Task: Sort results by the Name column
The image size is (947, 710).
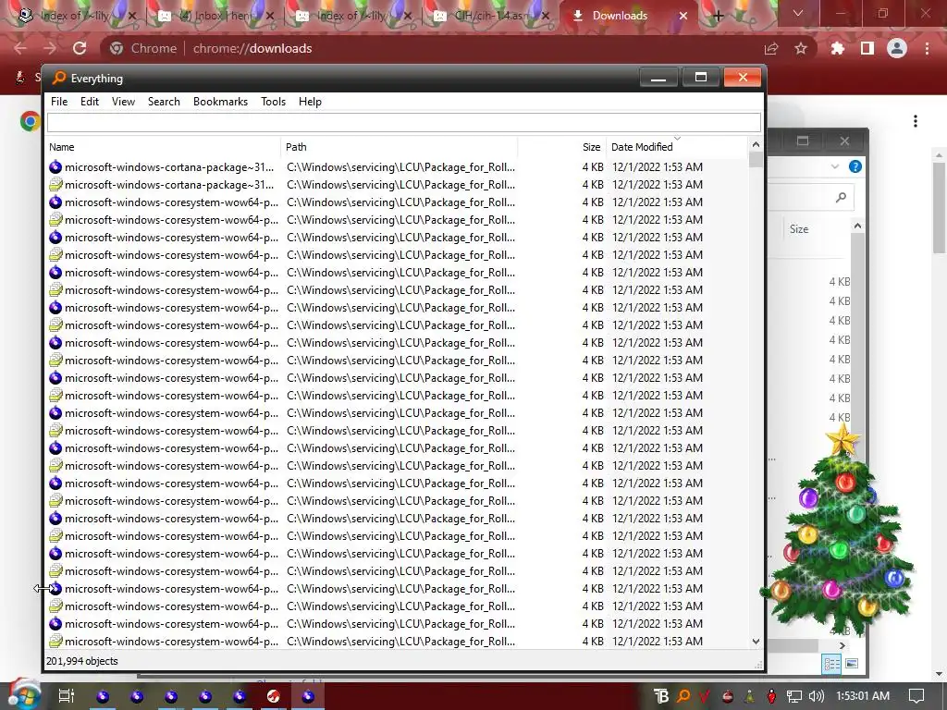Action: tap(163, 147)
